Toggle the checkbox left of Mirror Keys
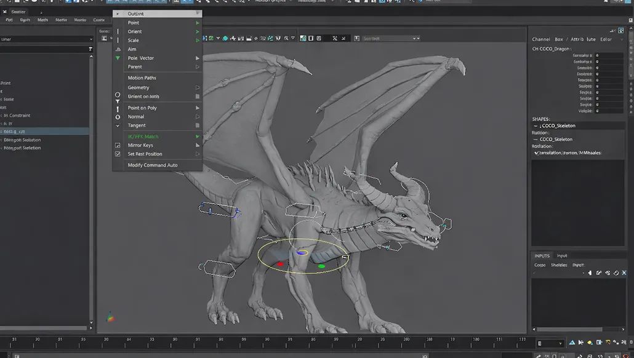The image size is (634, 358). pyautogui.click(x=118, y=145)
